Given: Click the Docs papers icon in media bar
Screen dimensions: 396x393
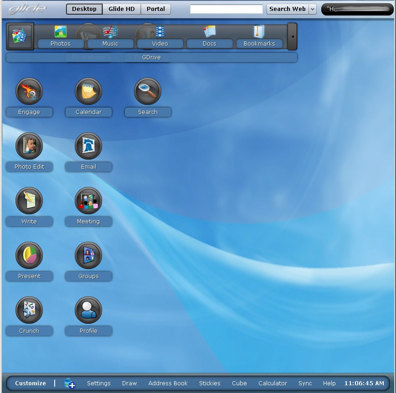Looking at the screenshot, I should pos(210,31).
